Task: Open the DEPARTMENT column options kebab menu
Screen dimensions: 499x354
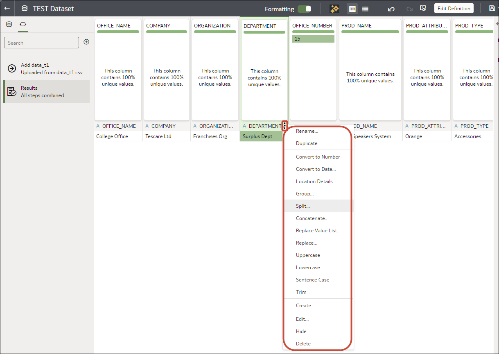Action: [284, 126]
